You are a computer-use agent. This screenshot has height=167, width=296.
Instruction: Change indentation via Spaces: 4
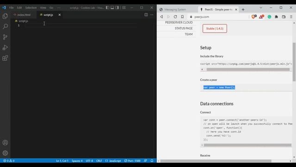point(77,161)
